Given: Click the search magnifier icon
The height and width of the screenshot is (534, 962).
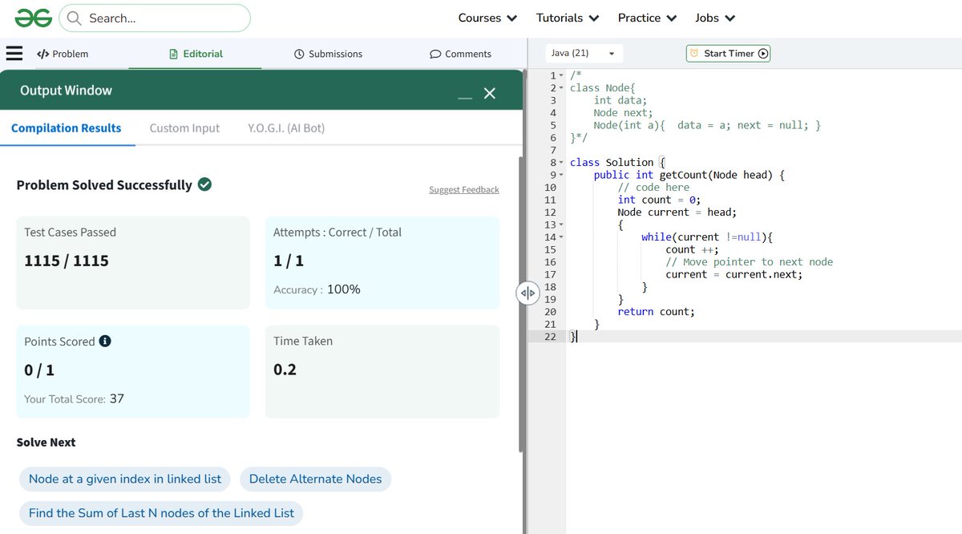Looking at the screenshot, I should [x=75, y=17].
